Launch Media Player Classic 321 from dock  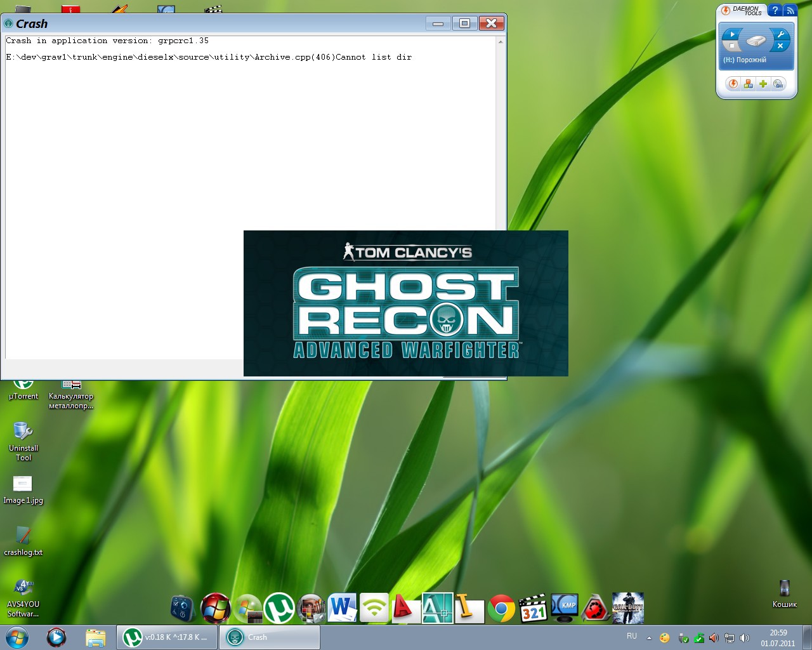(x=533, y=608)
